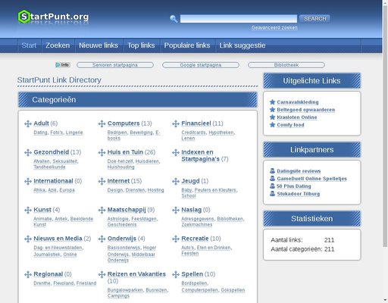
Task: Click the vertical page scrollbar
Action: (x=385, y=127)
